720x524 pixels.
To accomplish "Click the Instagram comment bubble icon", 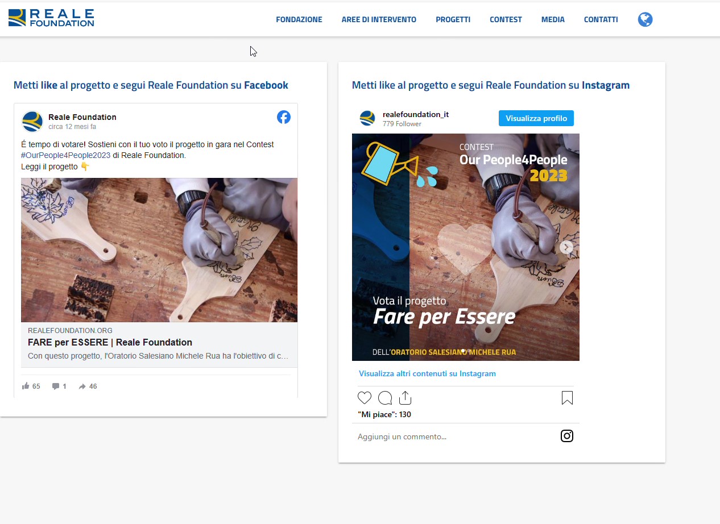I will pos(385,398).
